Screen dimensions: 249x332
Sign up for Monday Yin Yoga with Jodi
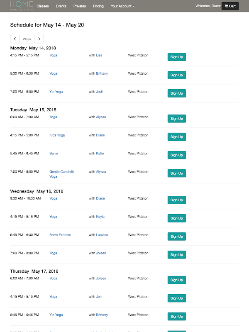pyautogui.click(x=176, y=93)
